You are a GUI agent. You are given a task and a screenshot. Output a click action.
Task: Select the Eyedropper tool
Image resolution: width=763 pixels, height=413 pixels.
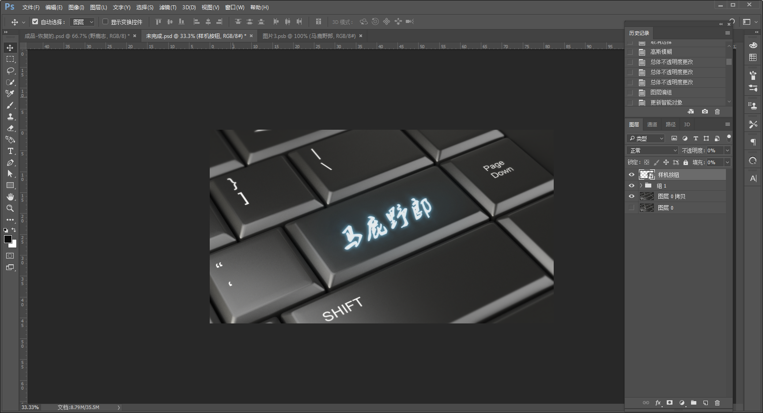tap(10, 94)
